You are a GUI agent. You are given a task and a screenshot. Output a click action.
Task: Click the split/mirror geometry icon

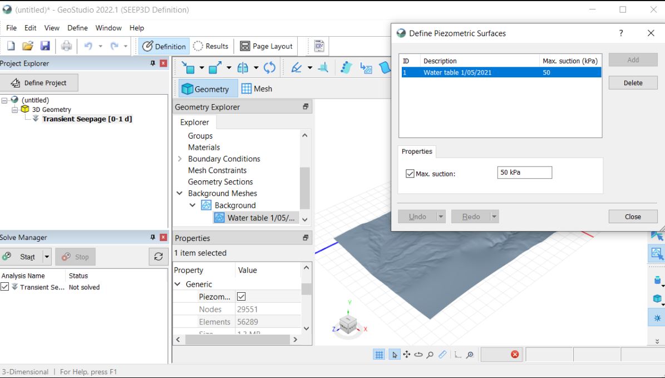pos(243,67)
